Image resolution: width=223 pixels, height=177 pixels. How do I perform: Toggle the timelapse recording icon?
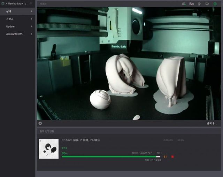[x=191, y=4]
